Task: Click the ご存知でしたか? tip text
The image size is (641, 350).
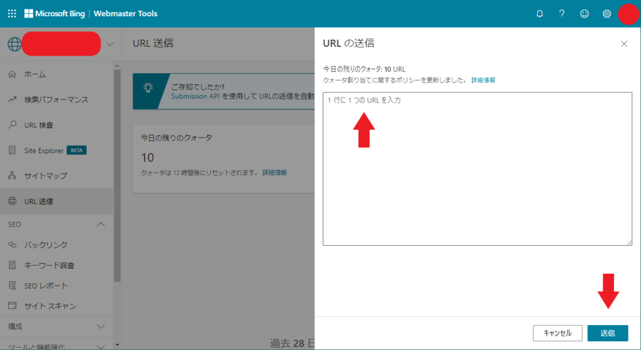Action: tap(198, 87)
